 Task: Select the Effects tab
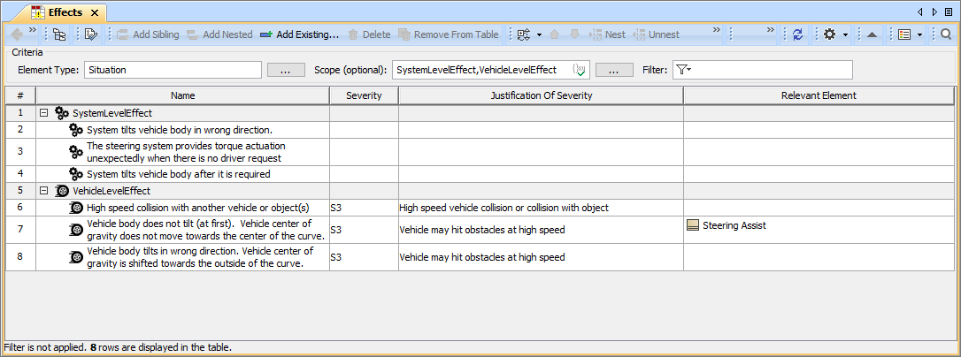click(x=65, y=12)
